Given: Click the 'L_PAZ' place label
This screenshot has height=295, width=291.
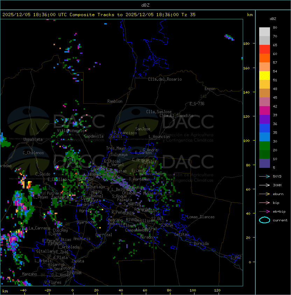Looking at the screenshot, I should click(236, 258).
